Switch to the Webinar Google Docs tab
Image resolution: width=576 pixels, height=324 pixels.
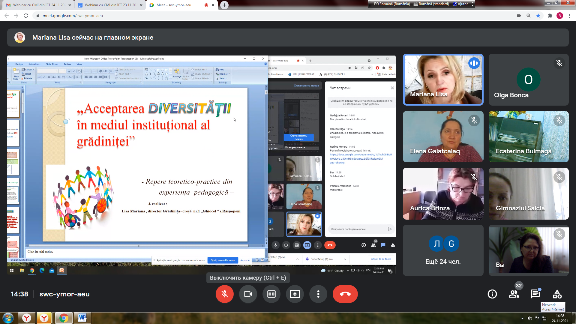110,5
